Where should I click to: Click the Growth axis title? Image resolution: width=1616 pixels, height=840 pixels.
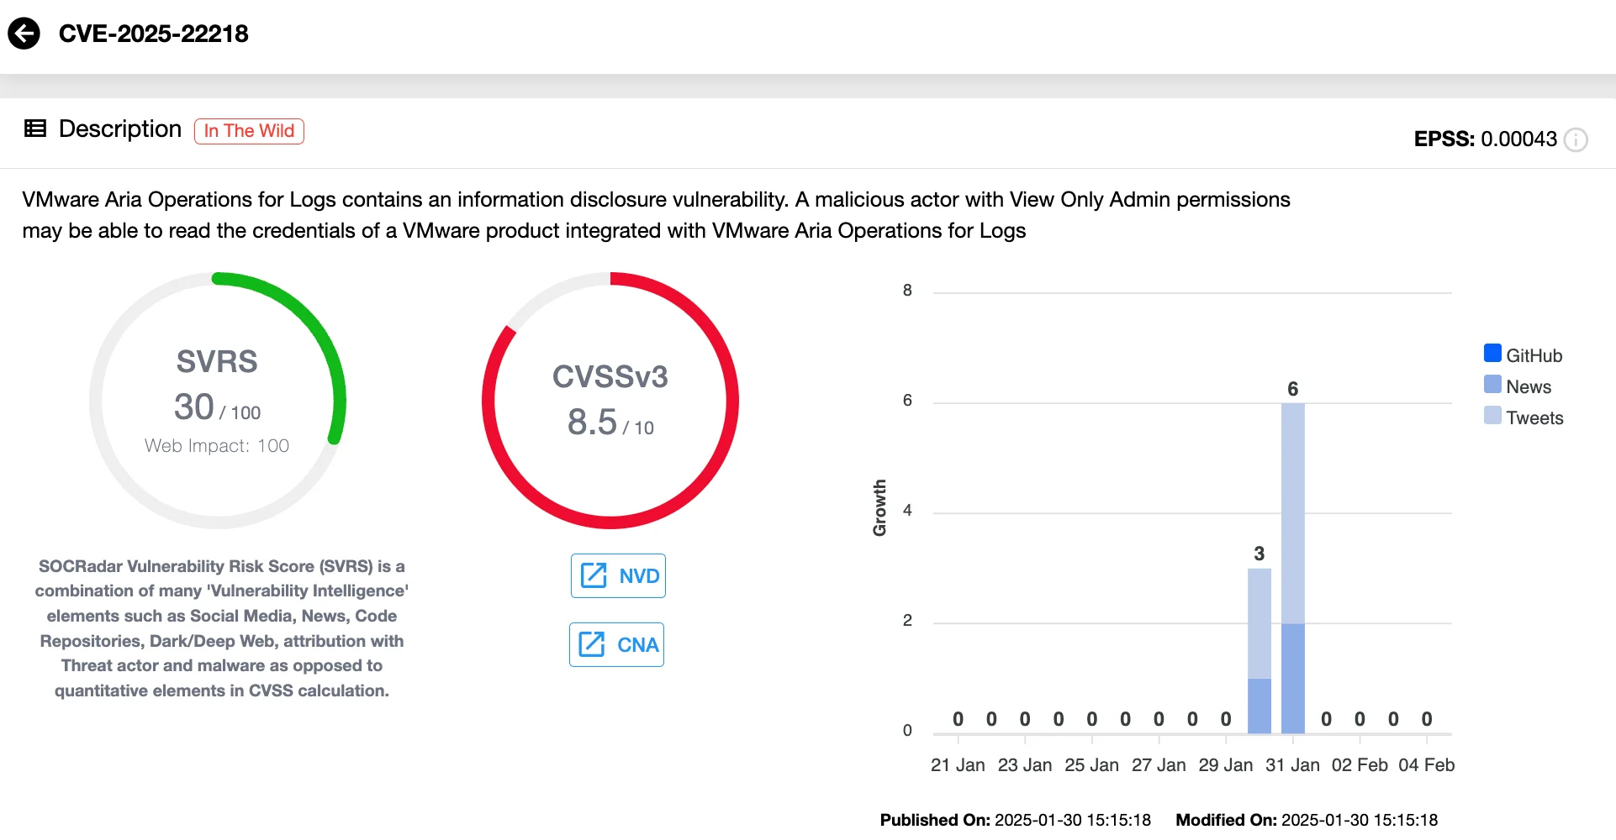click(879, 508)
